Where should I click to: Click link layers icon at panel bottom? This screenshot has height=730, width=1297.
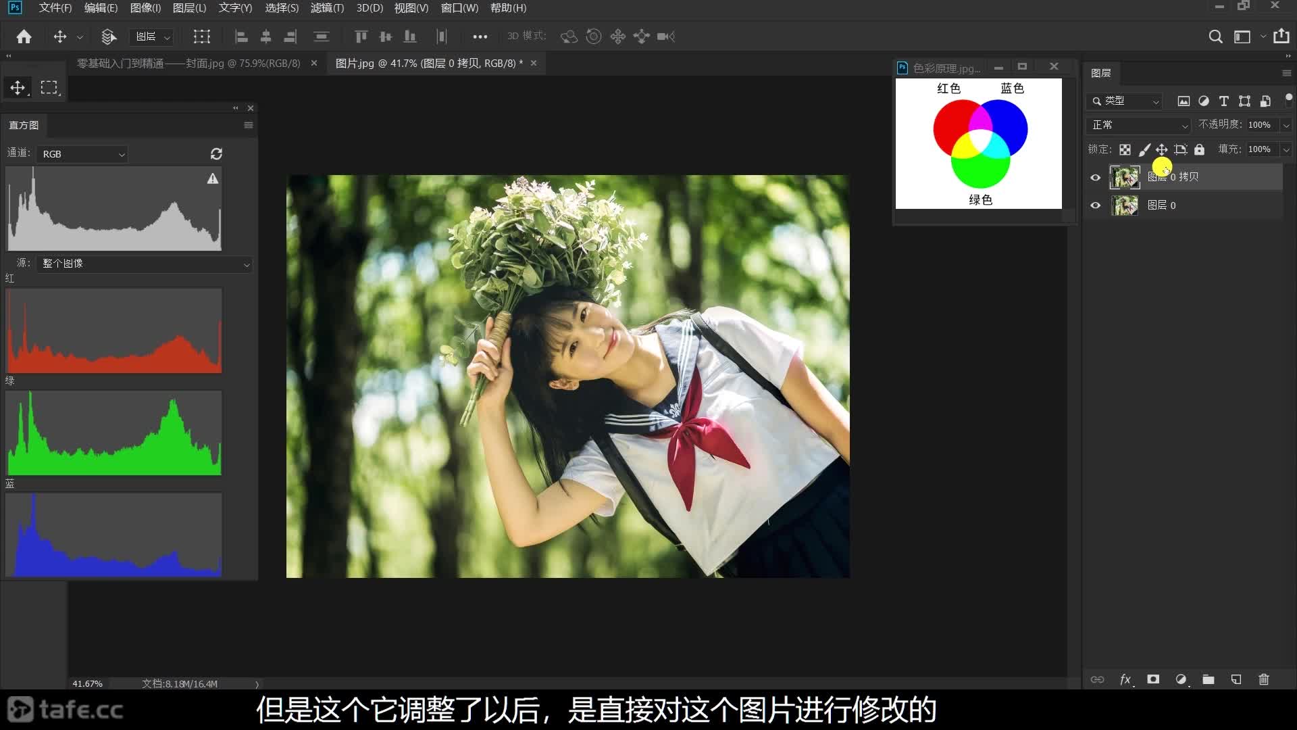click(x=1098, y=679)
